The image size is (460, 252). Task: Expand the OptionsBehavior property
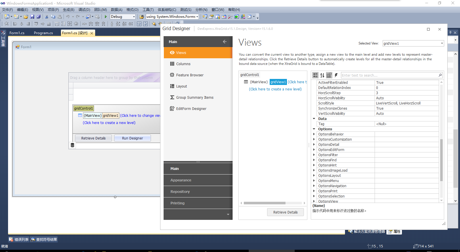[x=314, y=134]
